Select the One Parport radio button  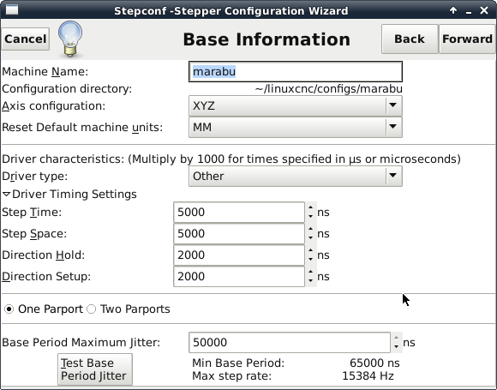(9, 309)
